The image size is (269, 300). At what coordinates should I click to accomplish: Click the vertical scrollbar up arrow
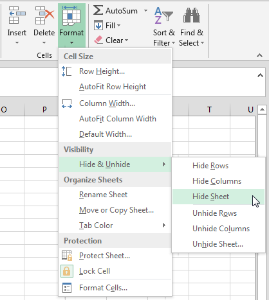coord(262,110)
